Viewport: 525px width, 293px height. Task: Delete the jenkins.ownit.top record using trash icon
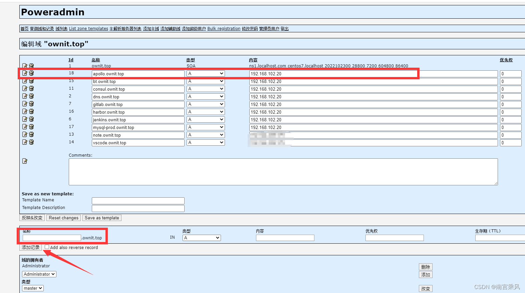point(31,119)
